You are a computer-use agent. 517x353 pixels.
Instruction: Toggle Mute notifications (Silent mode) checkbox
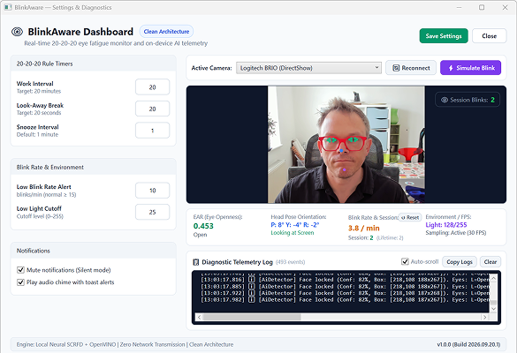(21, 270)
